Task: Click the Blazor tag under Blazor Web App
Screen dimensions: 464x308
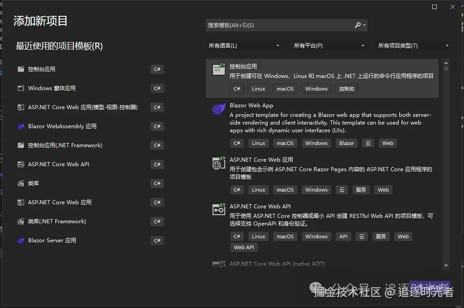Action: [x=347, y=143]
